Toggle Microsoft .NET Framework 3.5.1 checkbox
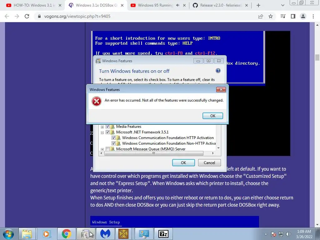Screen dimensions: 320x240 pyautogui.click(x=107, y=132)
